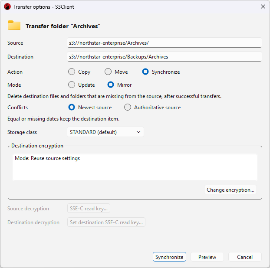Click the Preview button

click(x=207, y=257)
